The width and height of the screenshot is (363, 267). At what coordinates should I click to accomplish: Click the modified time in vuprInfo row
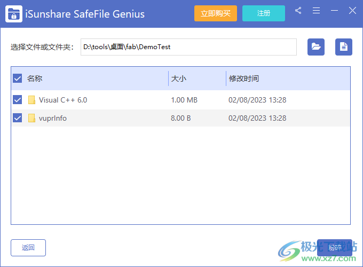(257, 118)
